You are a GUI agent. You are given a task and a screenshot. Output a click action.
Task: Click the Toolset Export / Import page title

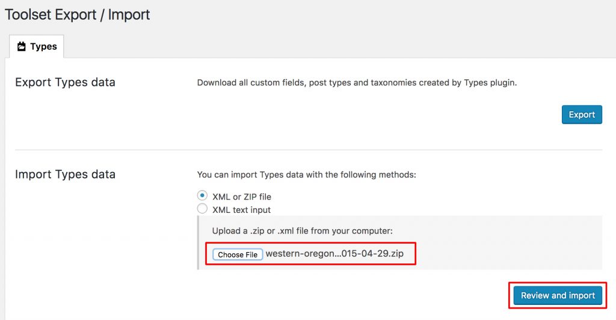point(78,15)
